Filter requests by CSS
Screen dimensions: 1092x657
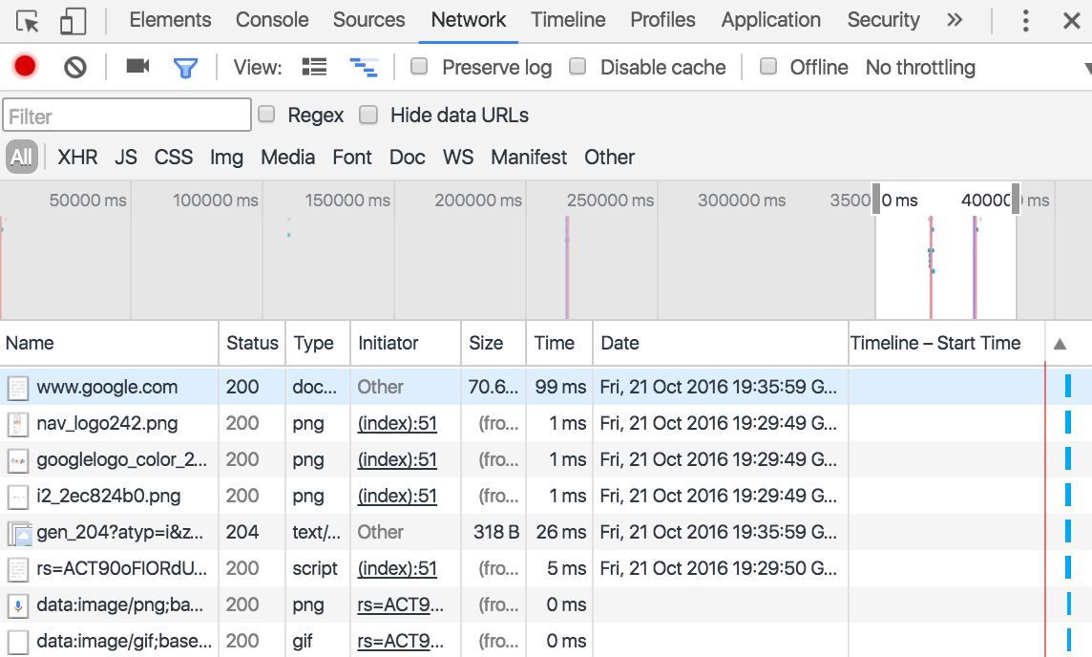(174, 157)
